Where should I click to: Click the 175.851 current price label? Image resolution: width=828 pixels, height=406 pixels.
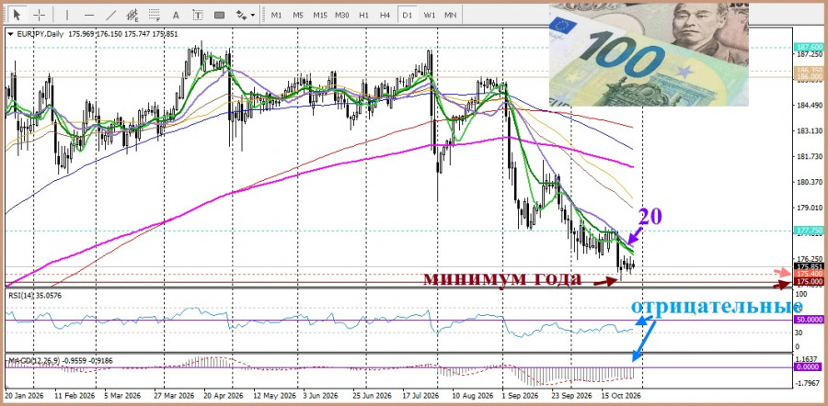[809, 266]
